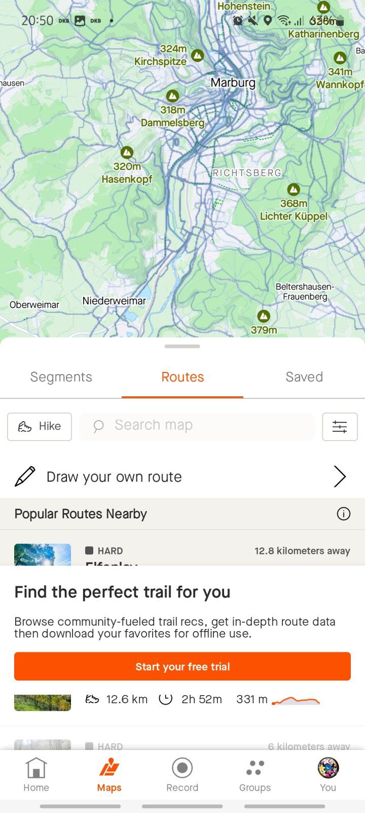Tap the Hasenkopf peak marker
This screenshot has width=365, height=813.
coord(127,152)
